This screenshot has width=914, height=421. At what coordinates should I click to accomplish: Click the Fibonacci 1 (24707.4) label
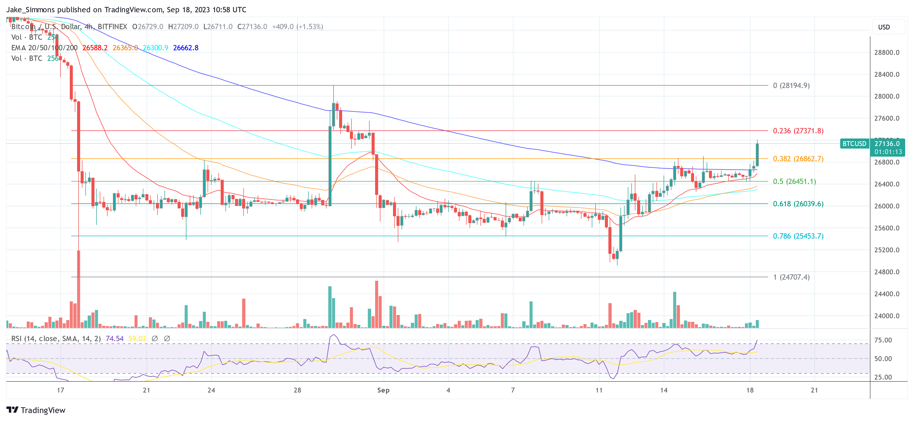(x=792, y=277)
